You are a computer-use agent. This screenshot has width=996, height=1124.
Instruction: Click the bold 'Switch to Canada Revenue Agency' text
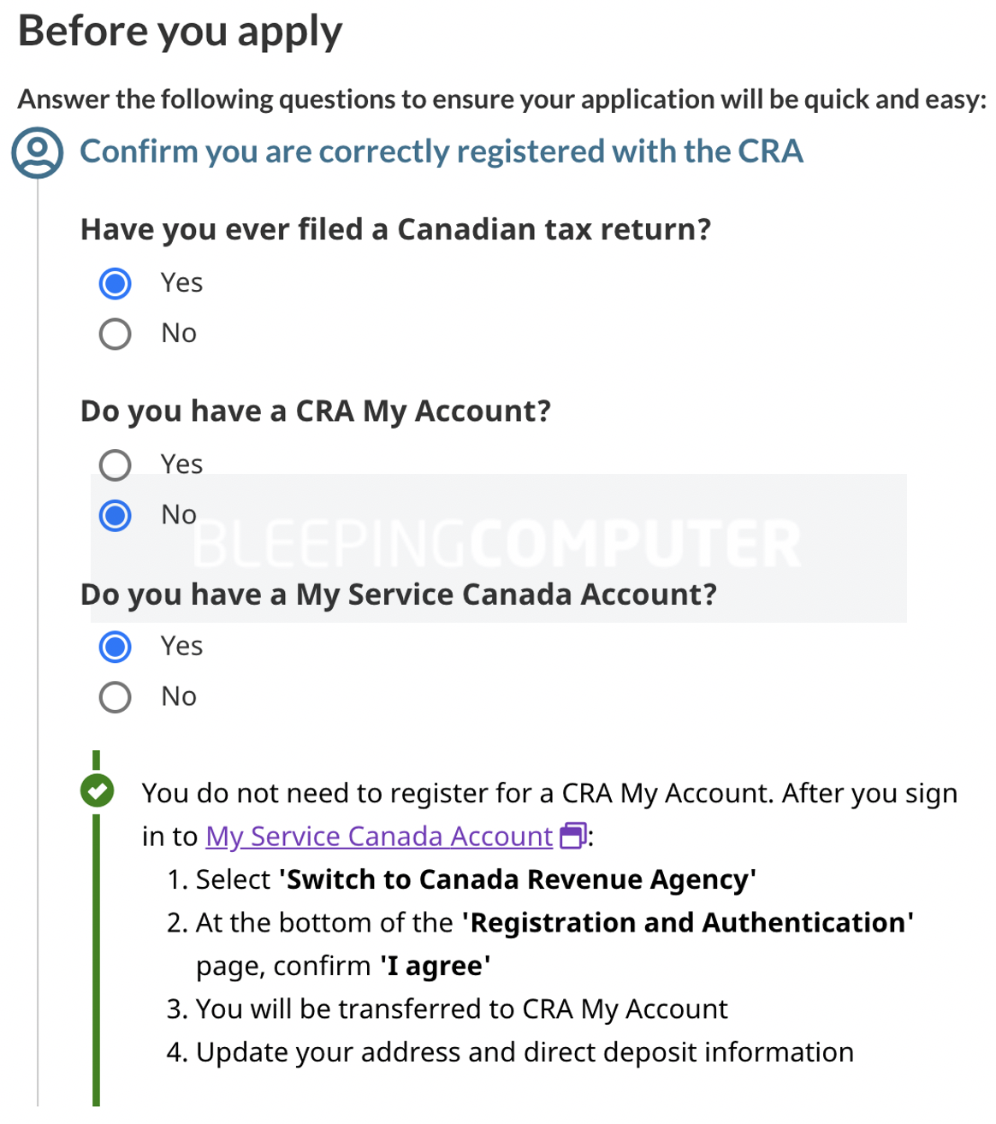(x=518, y=879)
